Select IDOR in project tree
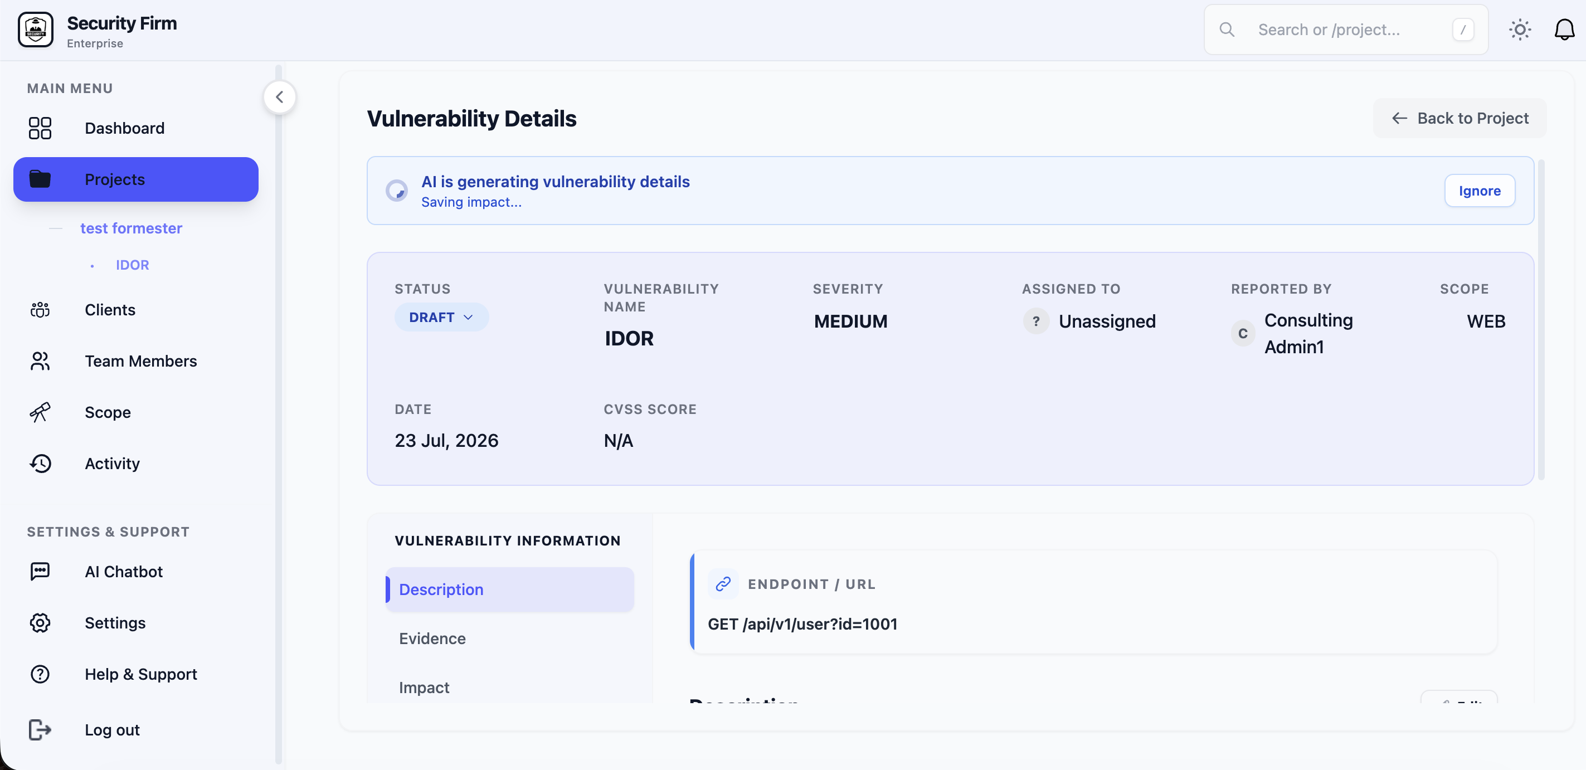Viewport: 1586px width, 770px height. point(133,265)
